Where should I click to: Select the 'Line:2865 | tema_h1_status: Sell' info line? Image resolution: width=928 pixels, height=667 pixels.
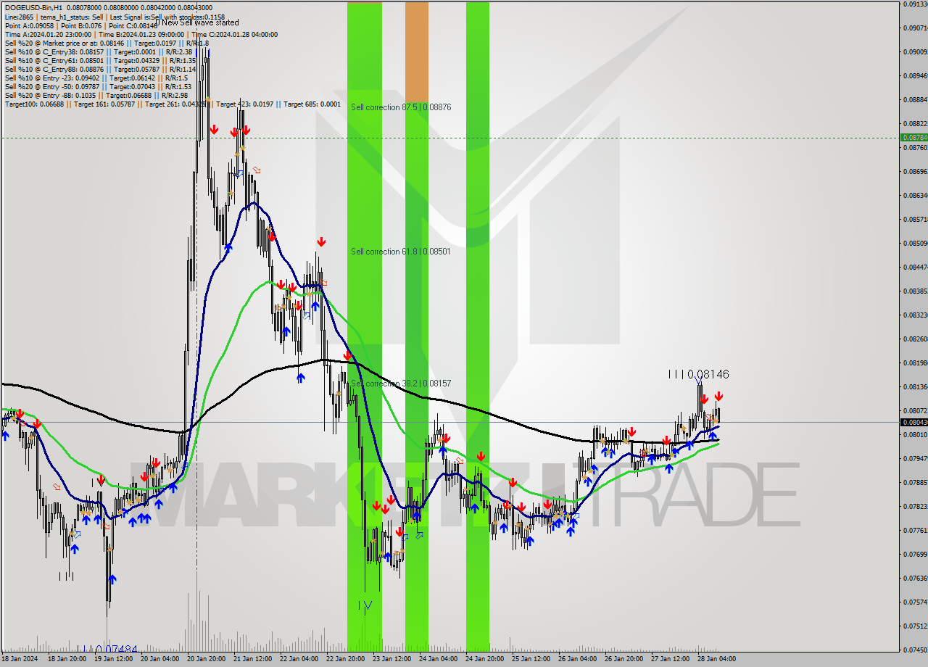tap(115, 17)
